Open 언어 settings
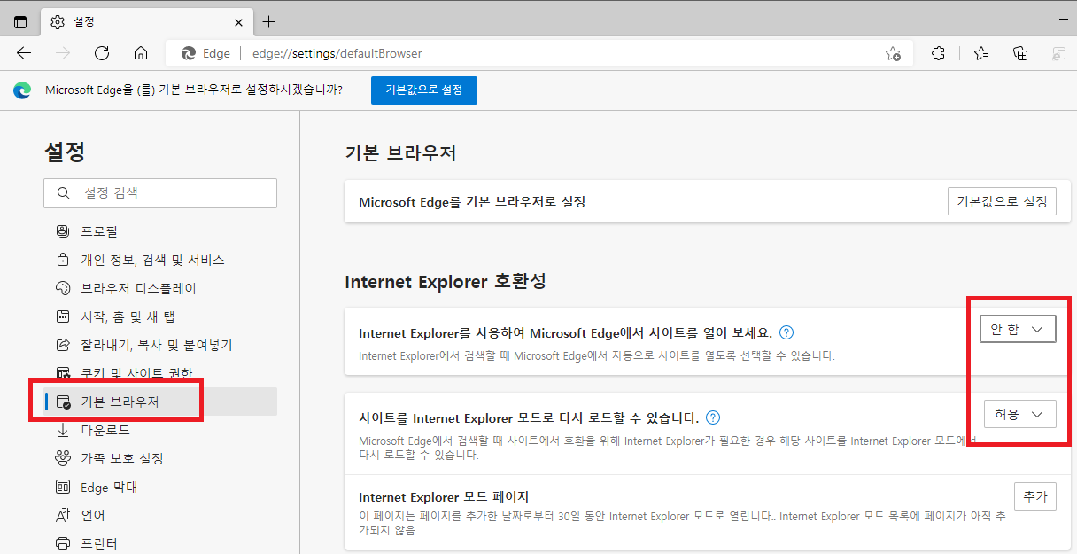This screenshot has height=554, width=1077. coord(160,515)
